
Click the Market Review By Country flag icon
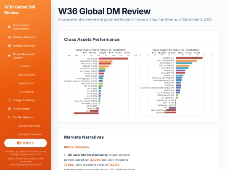coord(9,56)
